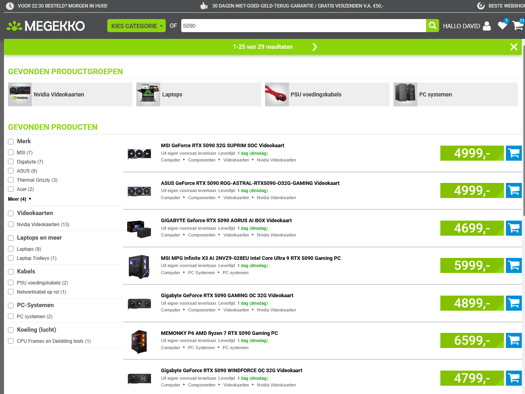The width and height of the screenshot is (525, 394).
Task: Filter results by Gigabyte brand
Action: 11,161
